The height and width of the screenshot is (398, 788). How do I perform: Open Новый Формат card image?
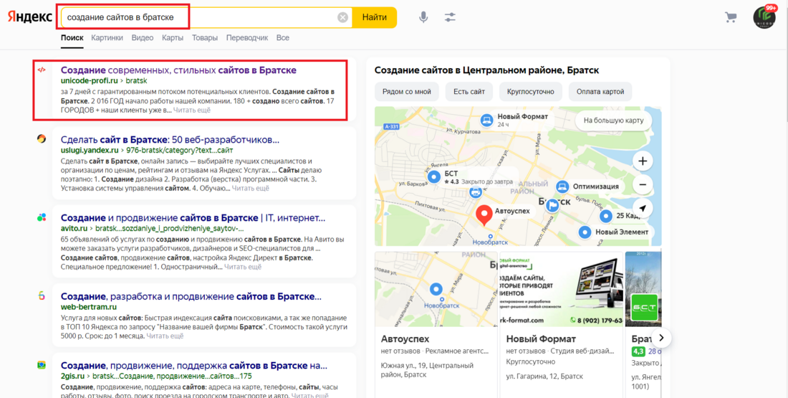click(x=562, y=289)
